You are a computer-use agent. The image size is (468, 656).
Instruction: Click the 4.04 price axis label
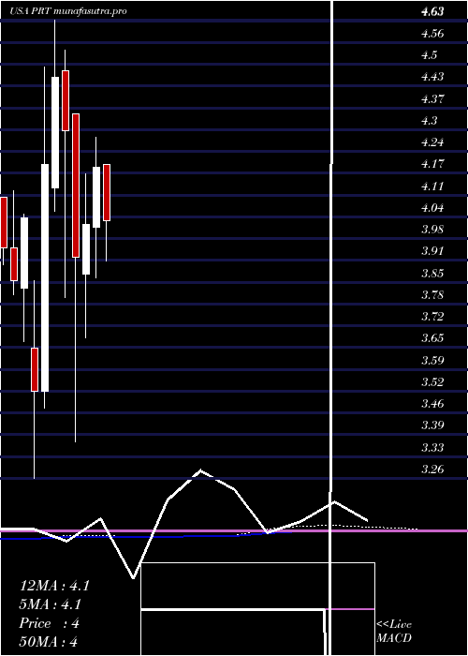[x=432, y=207]
